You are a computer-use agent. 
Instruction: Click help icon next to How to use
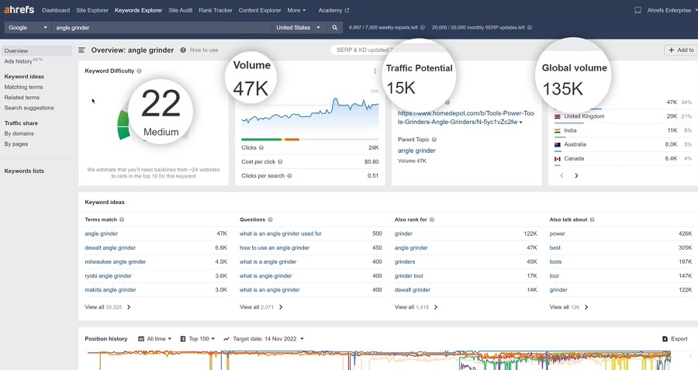[x=183, y=50]
